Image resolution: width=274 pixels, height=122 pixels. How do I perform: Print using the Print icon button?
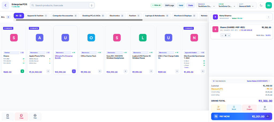35,116
